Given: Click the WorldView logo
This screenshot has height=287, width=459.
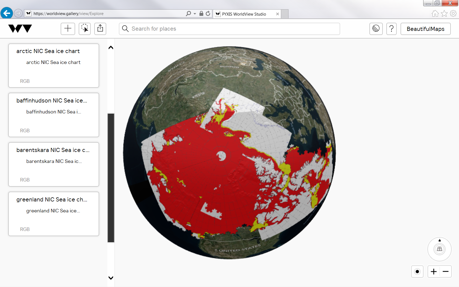Looking at the screenshot, I should pos(20,29).
